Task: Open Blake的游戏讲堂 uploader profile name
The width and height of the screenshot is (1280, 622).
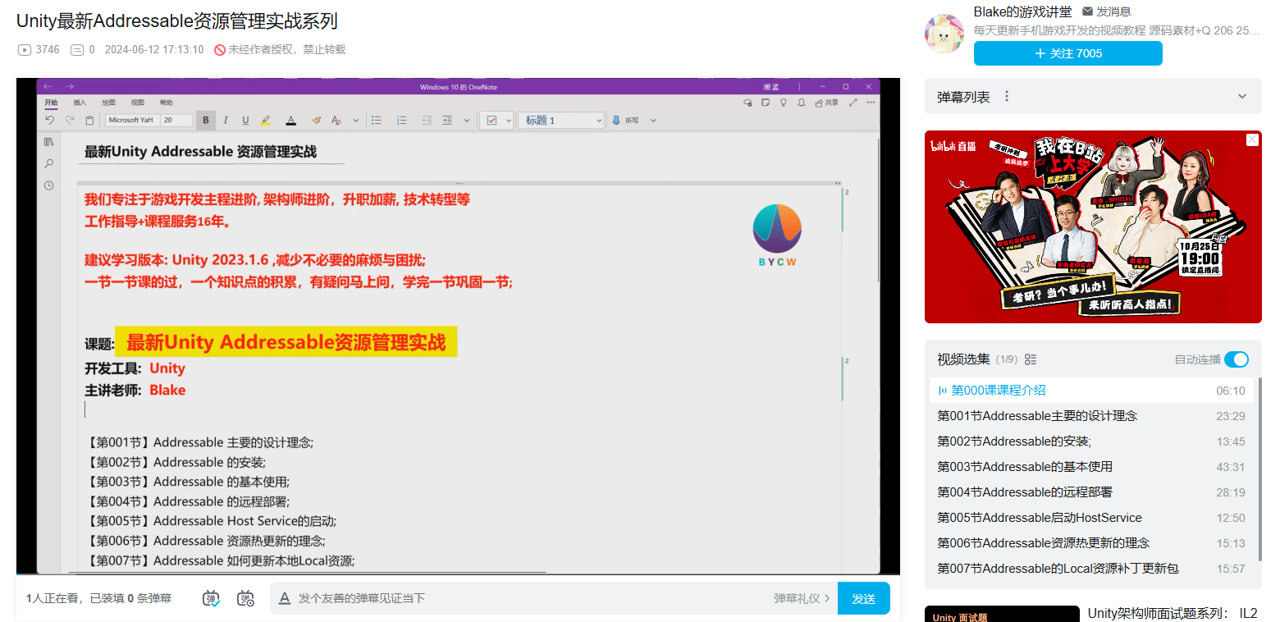Action: click(1022, 11)
